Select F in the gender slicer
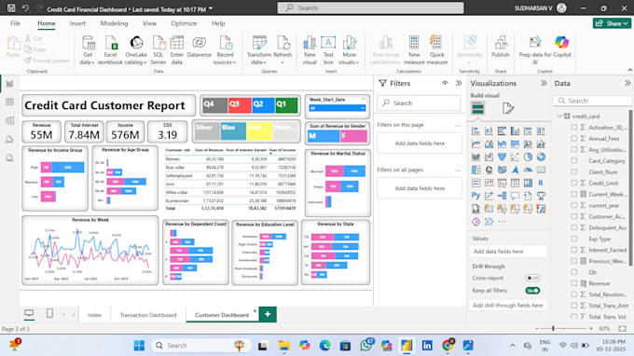Screen dimensions: 634x356 pos(353,136)
